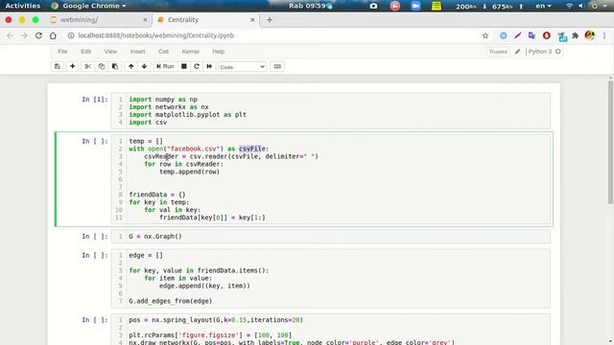Viewport: 614px width, 345px height.
Task: Open the en language dropdown
Action: 543,6
